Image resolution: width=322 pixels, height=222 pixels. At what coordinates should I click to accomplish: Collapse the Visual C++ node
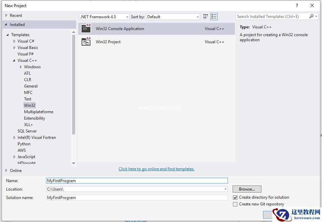[14, 60]
